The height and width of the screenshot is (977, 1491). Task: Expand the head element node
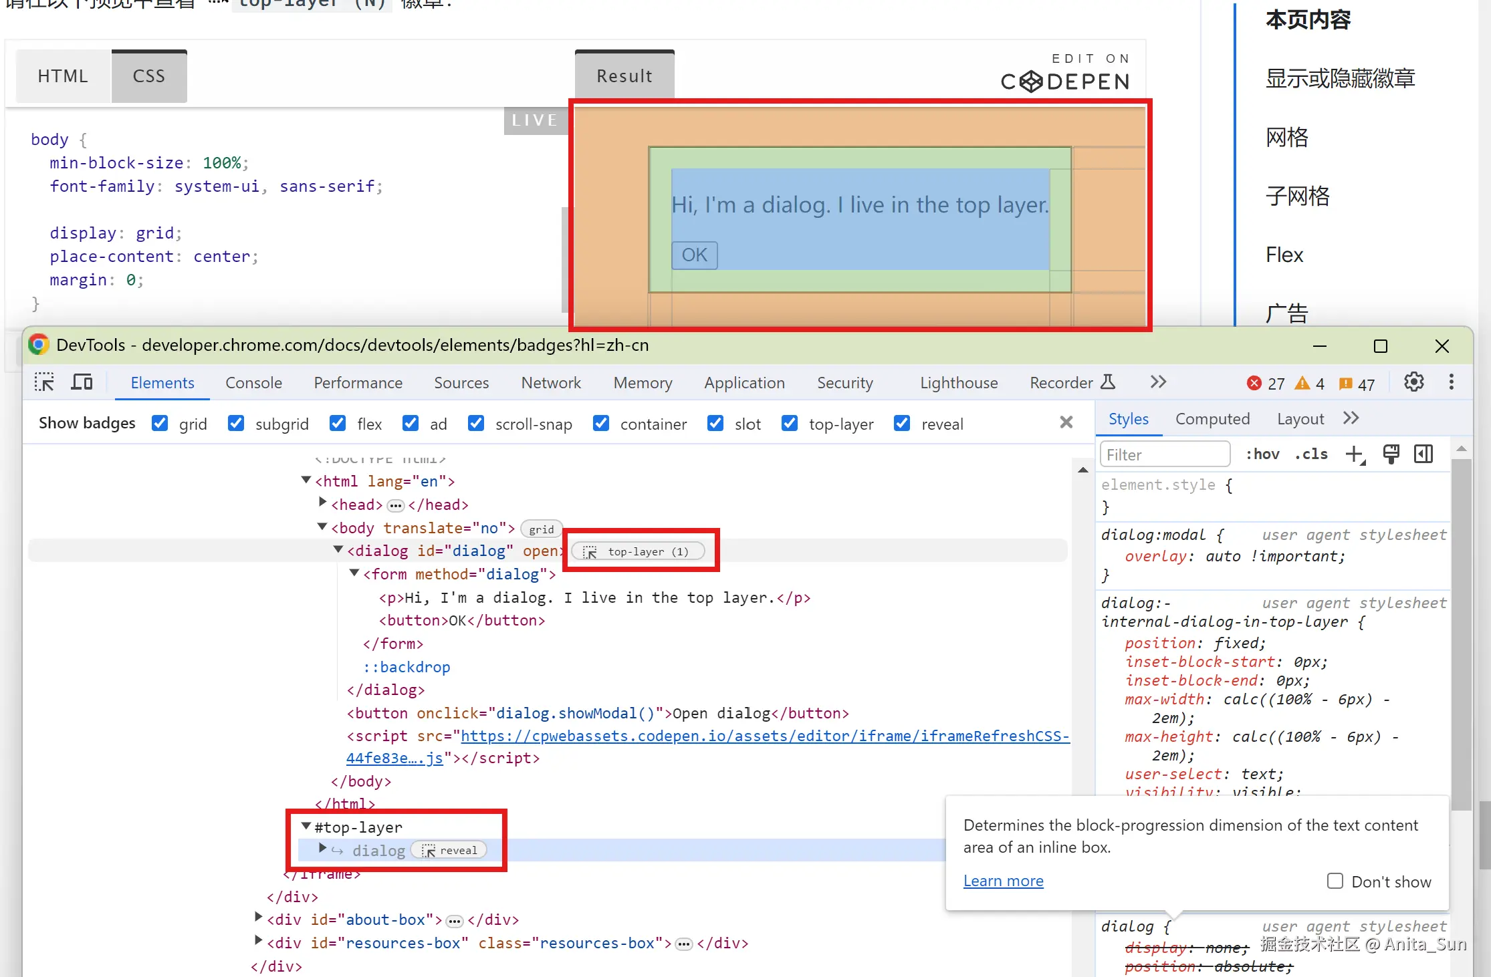coord(322,502)
